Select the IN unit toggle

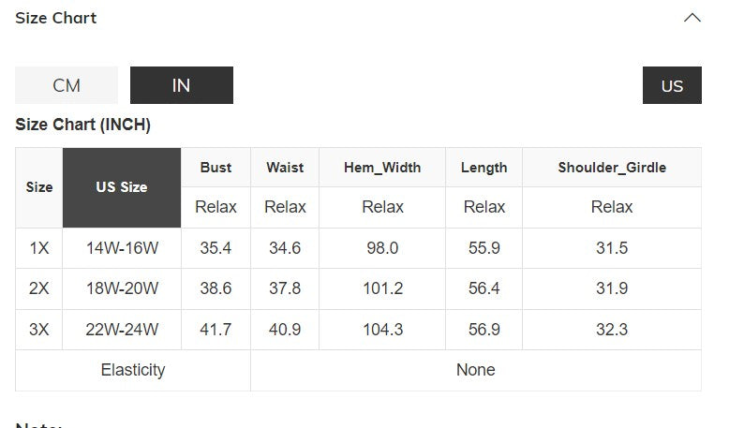[182, 85]
